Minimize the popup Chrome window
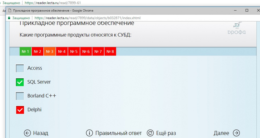Screen dimensions: 260x138 click(x=235, y=10)
